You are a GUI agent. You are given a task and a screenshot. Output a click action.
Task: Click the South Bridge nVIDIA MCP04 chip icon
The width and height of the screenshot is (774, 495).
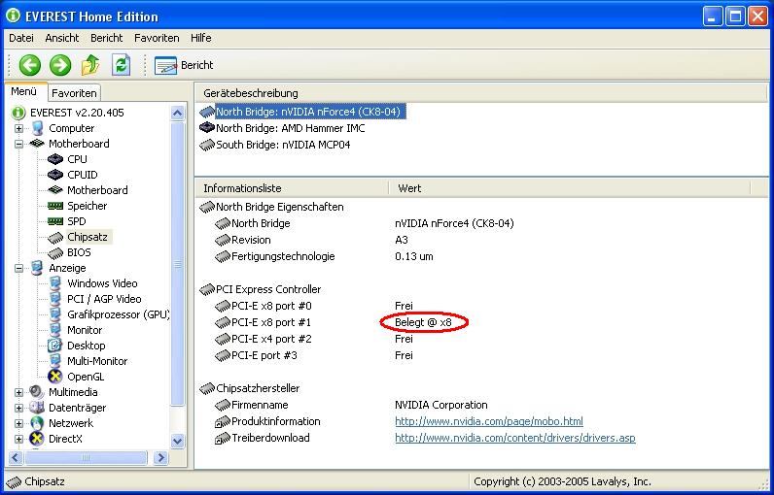point(207,145)
